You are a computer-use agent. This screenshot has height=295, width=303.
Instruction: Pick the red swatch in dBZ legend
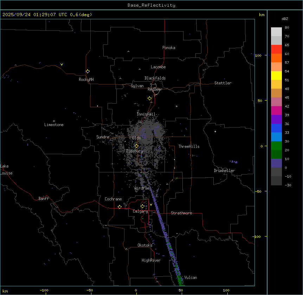pos(276,49)
